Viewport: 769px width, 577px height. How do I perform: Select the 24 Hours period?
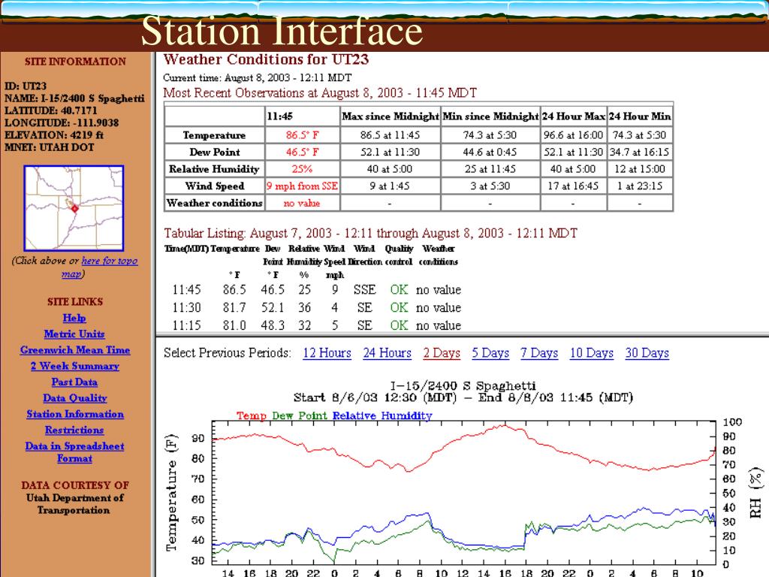tap(388, 353)
